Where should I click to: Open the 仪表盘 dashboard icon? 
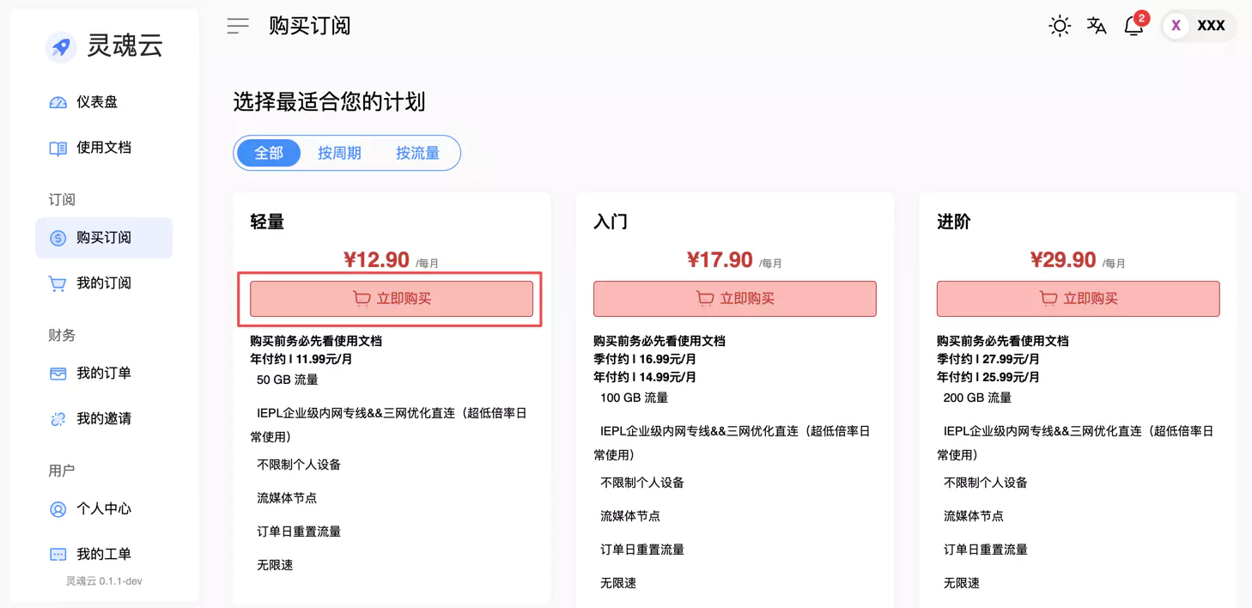(58, 102)
